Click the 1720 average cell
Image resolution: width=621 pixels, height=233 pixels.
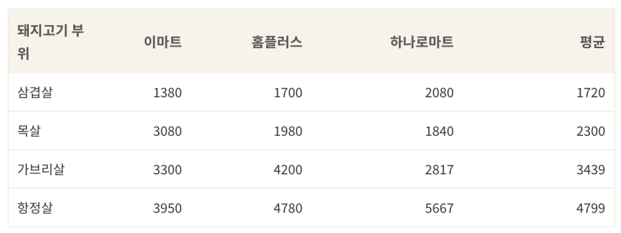click(x=591, y=92)
